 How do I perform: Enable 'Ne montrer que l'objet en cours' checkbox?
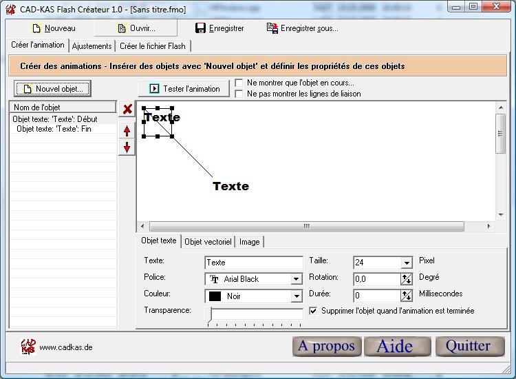click(x=239, y=83)
